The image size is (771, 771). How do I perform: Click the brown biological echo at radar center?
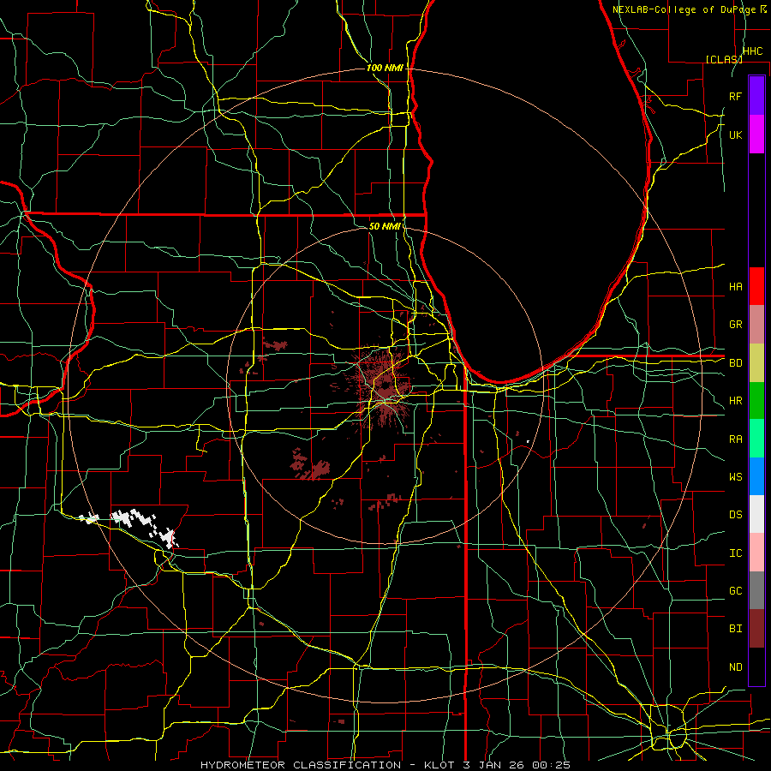click(x=384, y=386)
